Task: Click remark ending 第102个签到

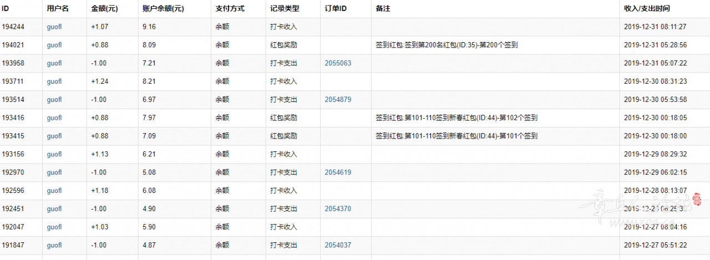Action: (x=457, y=118)
